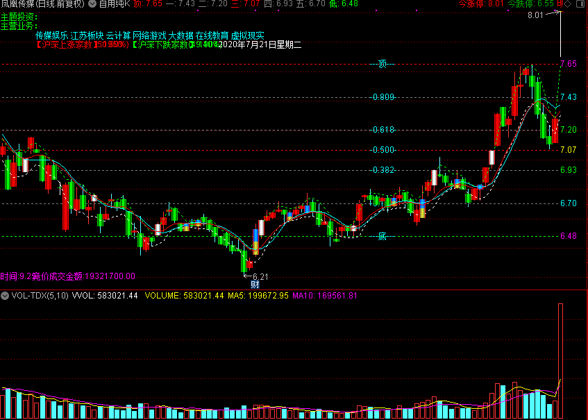Click the MA10: 169561.81 volume readout
The width and height of the screenshot is (588, 420).
[325, 296]
